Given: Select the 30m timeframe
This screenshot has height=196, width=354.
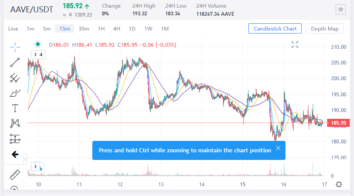Looking at the screenshot, I should point(84,29).
